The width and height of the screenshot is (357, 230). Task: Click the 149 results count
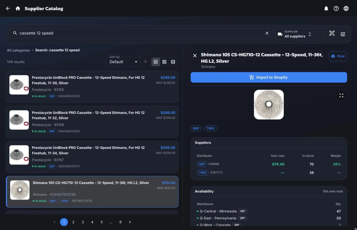[x=16, y=62]
